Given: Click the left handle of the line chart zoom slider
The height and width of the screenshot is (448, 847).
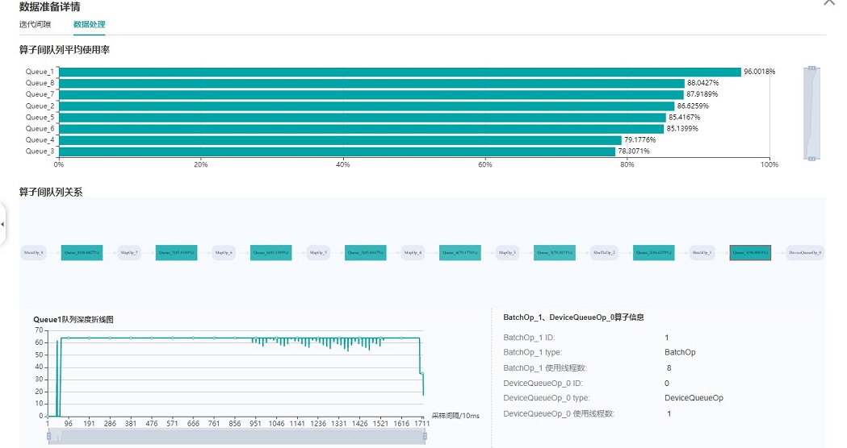Looking at the screenshot, I should click(48, 436).
